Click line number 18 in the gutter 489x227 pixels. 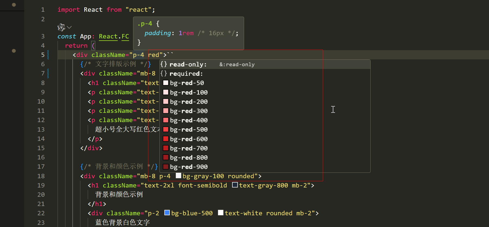(41, 176)
